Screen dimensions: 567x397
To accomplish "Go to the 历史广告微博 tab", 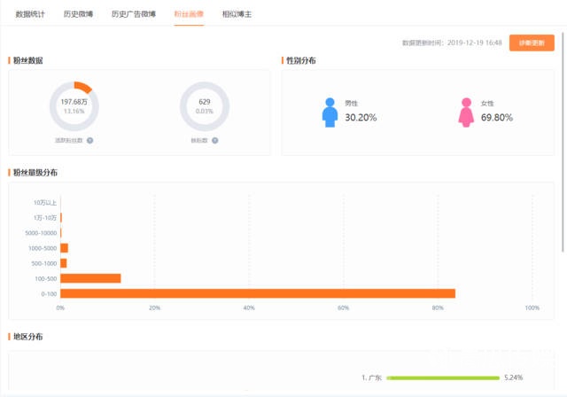I will tap(134, 14).
